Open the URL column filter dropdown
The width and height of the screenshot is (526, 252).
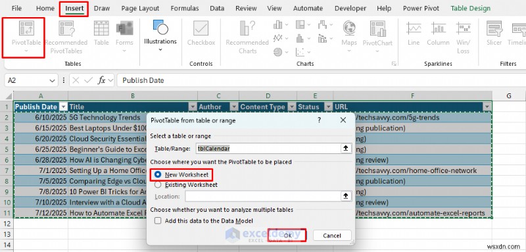487,107
